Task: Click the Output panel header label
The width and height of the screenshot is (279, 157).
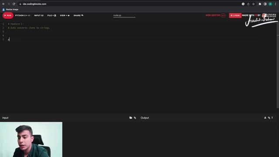Action: (145, 118)
